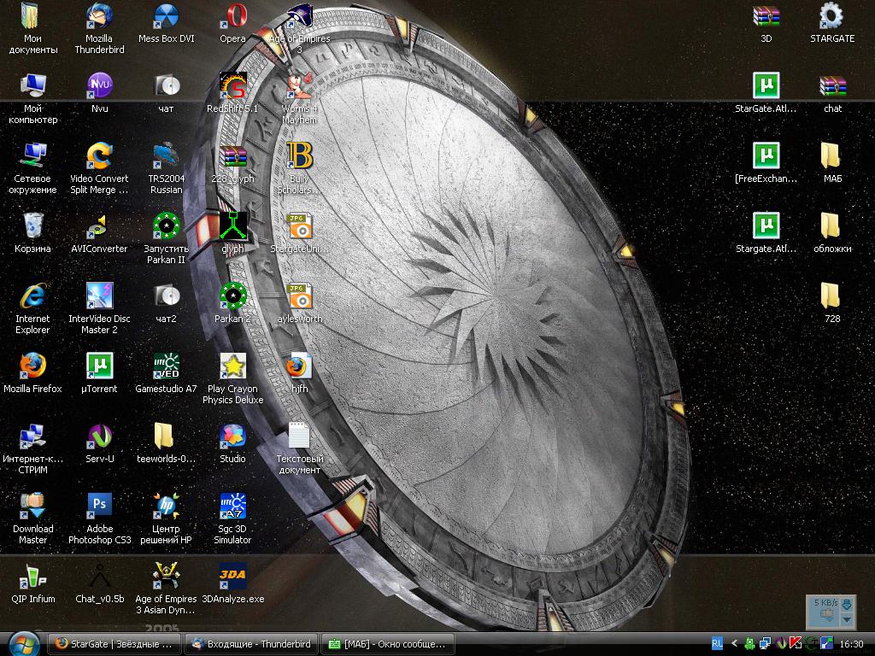
Task: Select the µTorrent desktop icon
Action: tap(100, 366)
